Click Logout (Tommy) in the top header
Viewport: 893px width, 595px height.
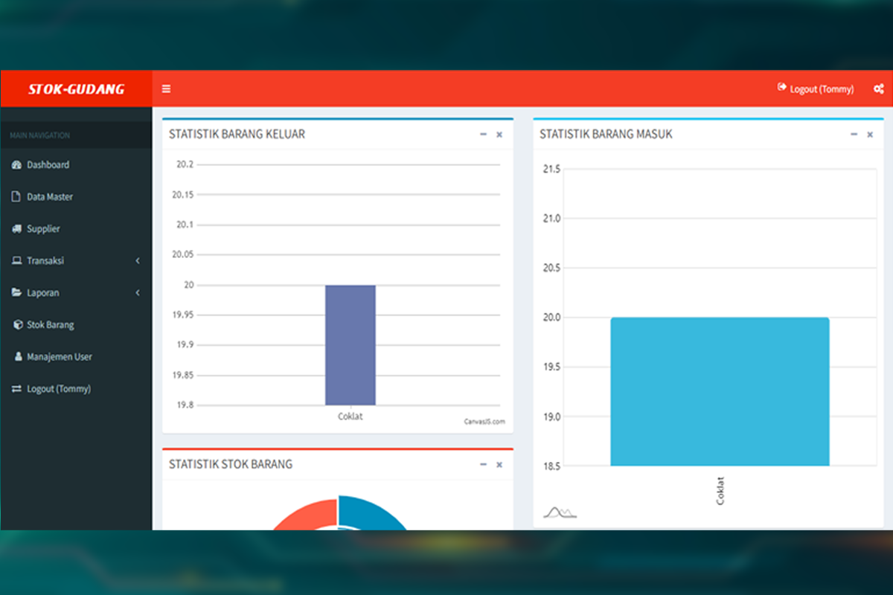click(x=816, y=89)
